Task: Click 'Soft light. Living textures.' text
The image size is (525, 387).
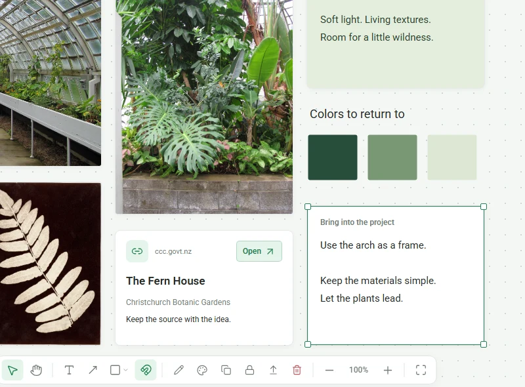Action: (x=375, y=20)
